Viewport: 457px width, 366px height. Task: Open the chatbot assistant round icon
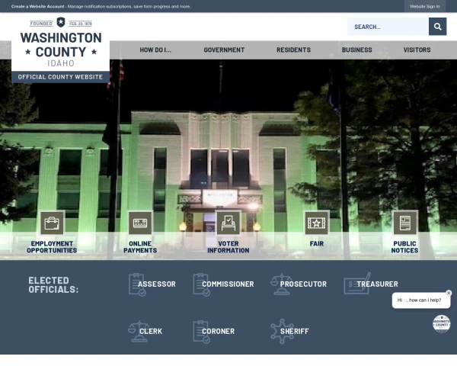point(441,323)
